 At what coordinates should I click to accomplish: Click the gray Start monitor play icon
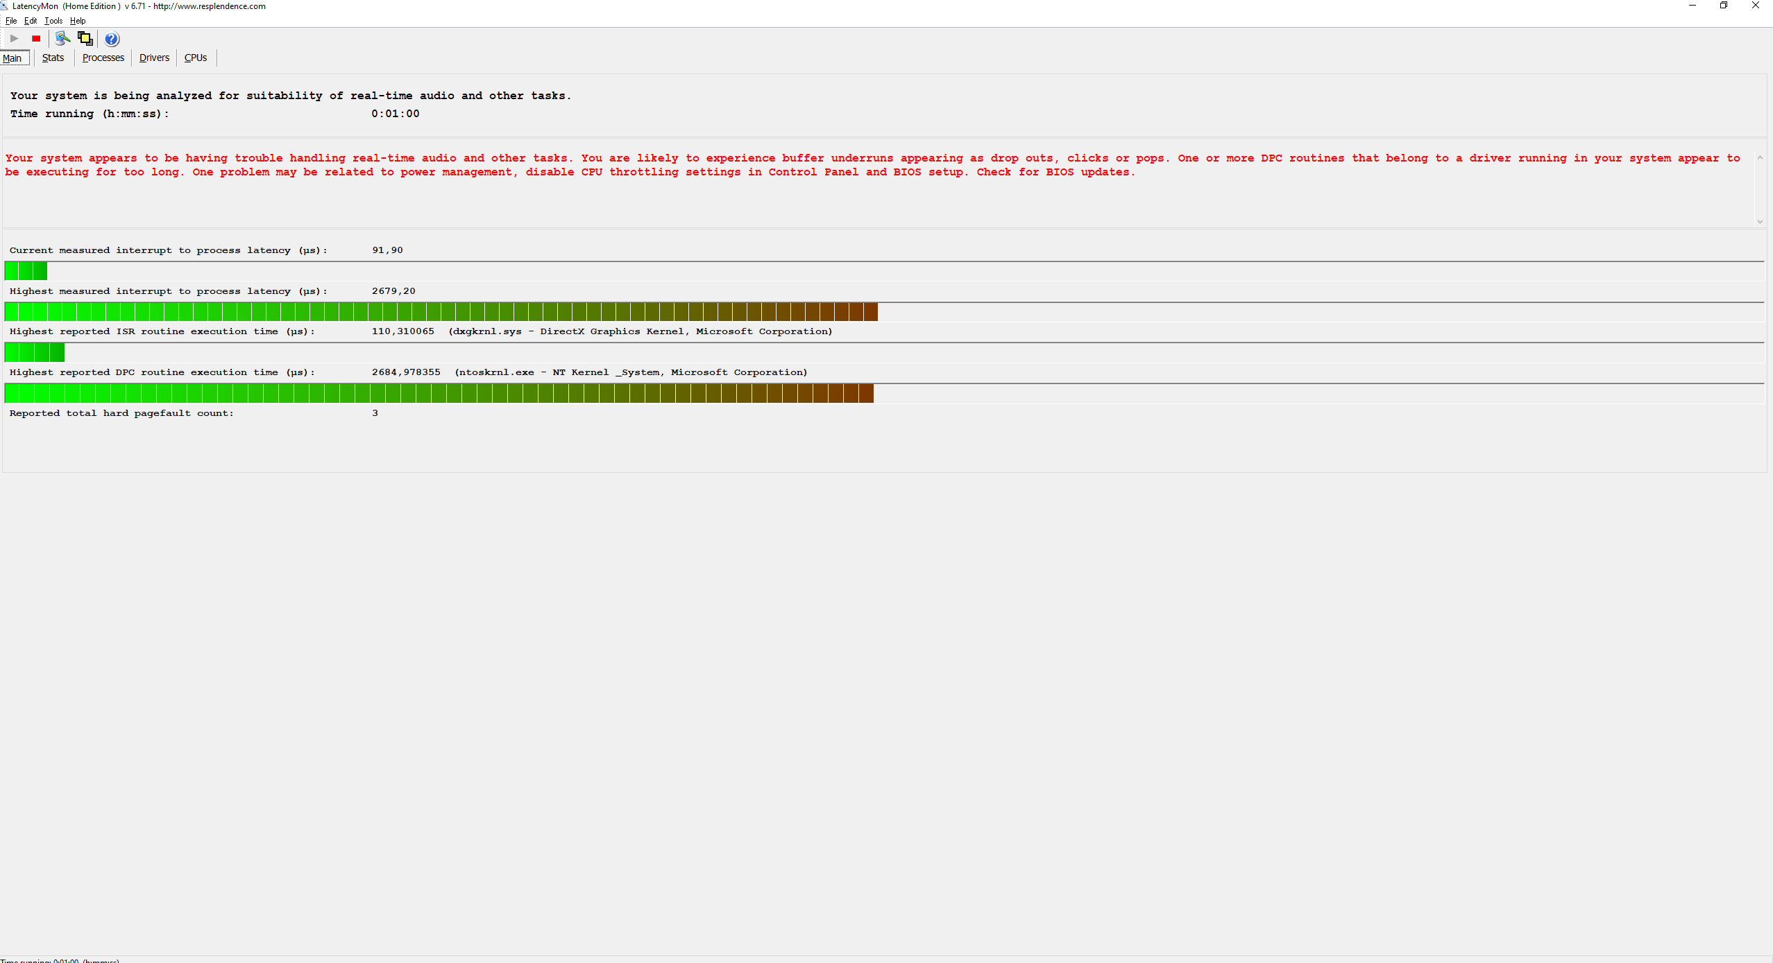coord(14,39)
